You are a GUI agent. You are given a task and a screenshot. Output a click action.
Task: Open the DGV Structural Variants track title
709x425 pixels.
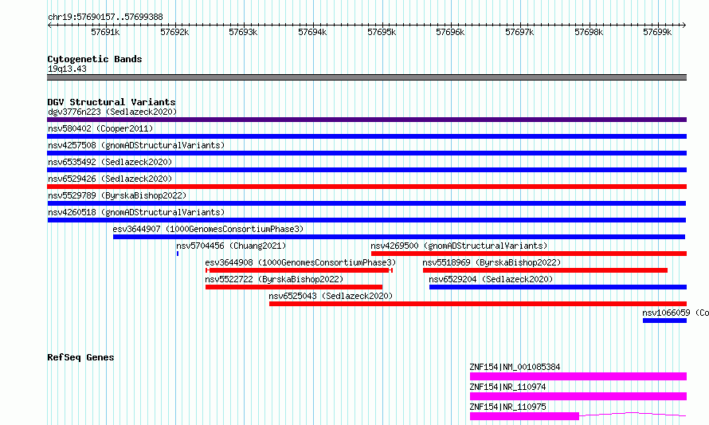tap(112, 102)
